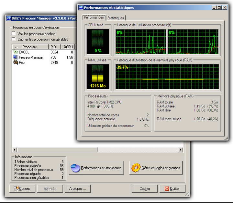Screen dimensions: 233x203
Task: Click the EXCEL process icon
Action: coord(16,52)
